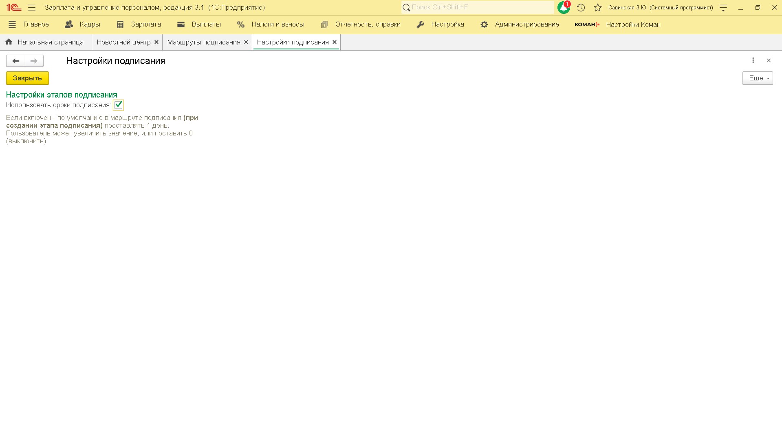Open the notifications bell icon
This screenshot has width=782, height=421.
tap(563, 8)
